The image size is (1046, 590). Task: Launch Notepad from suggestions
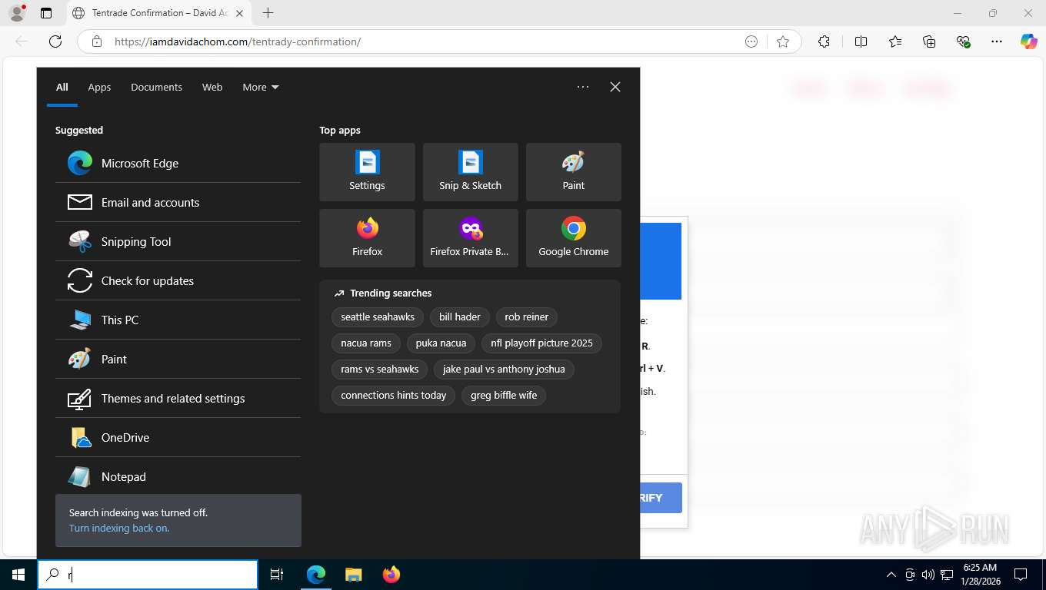[x=178, y=476]
